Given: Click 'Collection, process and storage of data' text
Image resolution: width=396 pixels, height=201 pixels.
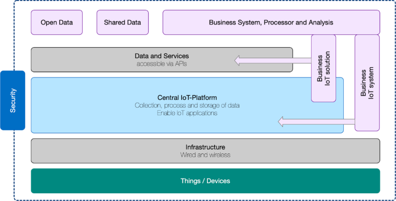Looking at the screenshot, I should tap(187, 105).
